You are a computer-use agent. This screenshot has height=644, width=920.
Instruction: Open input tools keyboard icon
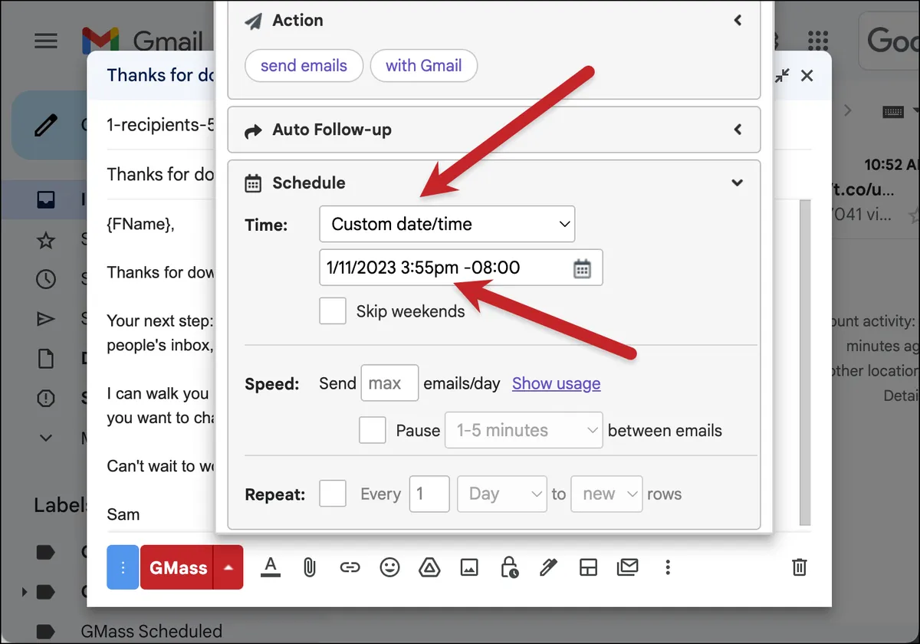point(893,112)
